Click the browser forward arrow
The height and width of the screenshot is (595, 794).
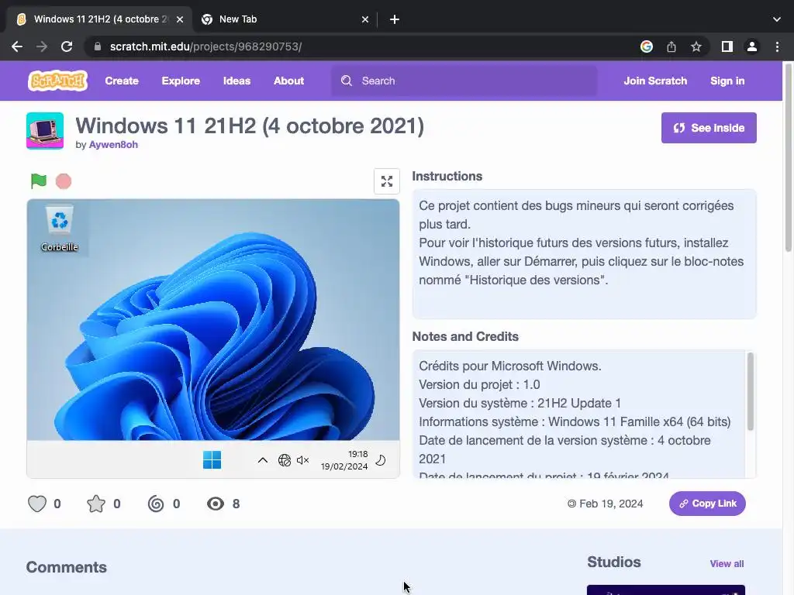[x=42, y=46]
